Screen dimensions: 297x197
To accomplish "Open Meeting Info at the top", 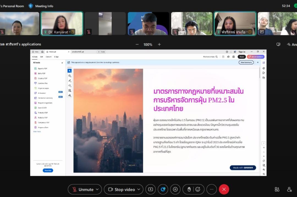I will [41, 6].
